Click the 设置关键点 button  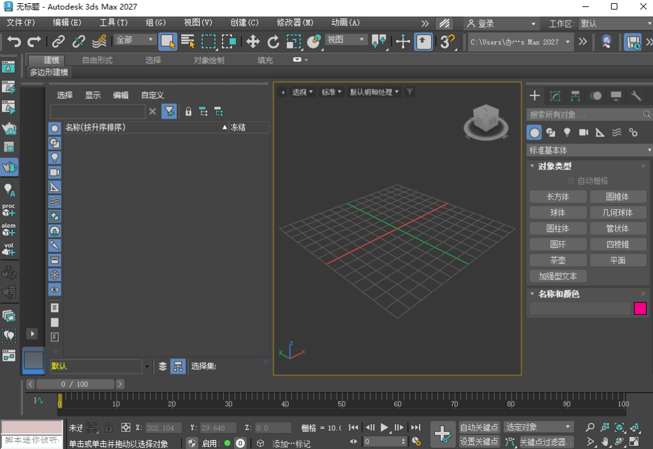pyautogui.click(x=479, y=441)
